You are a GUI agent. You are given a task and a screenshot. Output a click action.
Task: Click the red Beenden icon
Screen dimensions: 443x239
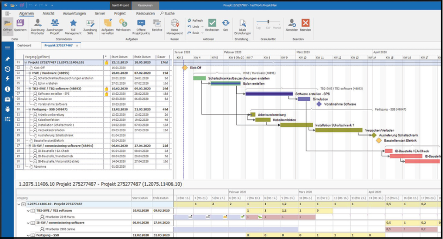click(x=305, y=23)
